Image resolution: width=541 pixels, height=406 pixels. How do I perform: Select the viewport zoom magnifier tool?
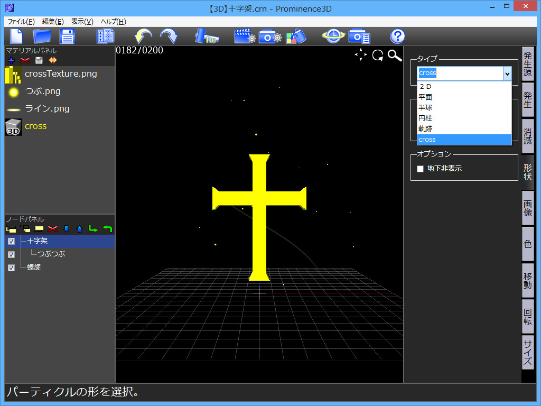(395, 55)
